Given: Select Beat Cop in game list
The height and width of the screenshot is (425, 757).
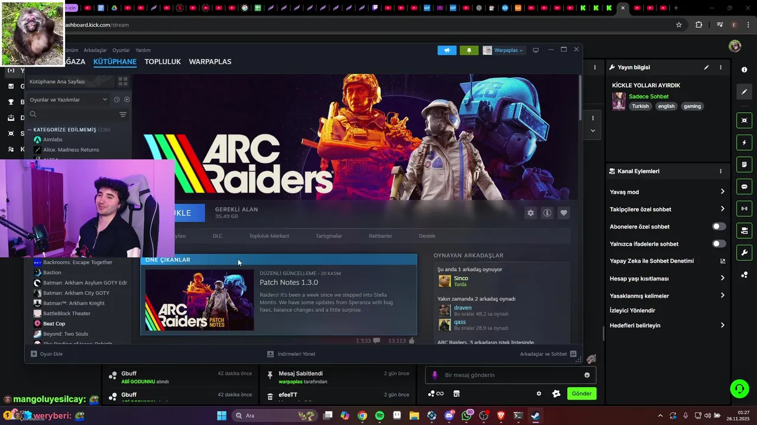Looking at the screenshot, I should tap(54, 323).
